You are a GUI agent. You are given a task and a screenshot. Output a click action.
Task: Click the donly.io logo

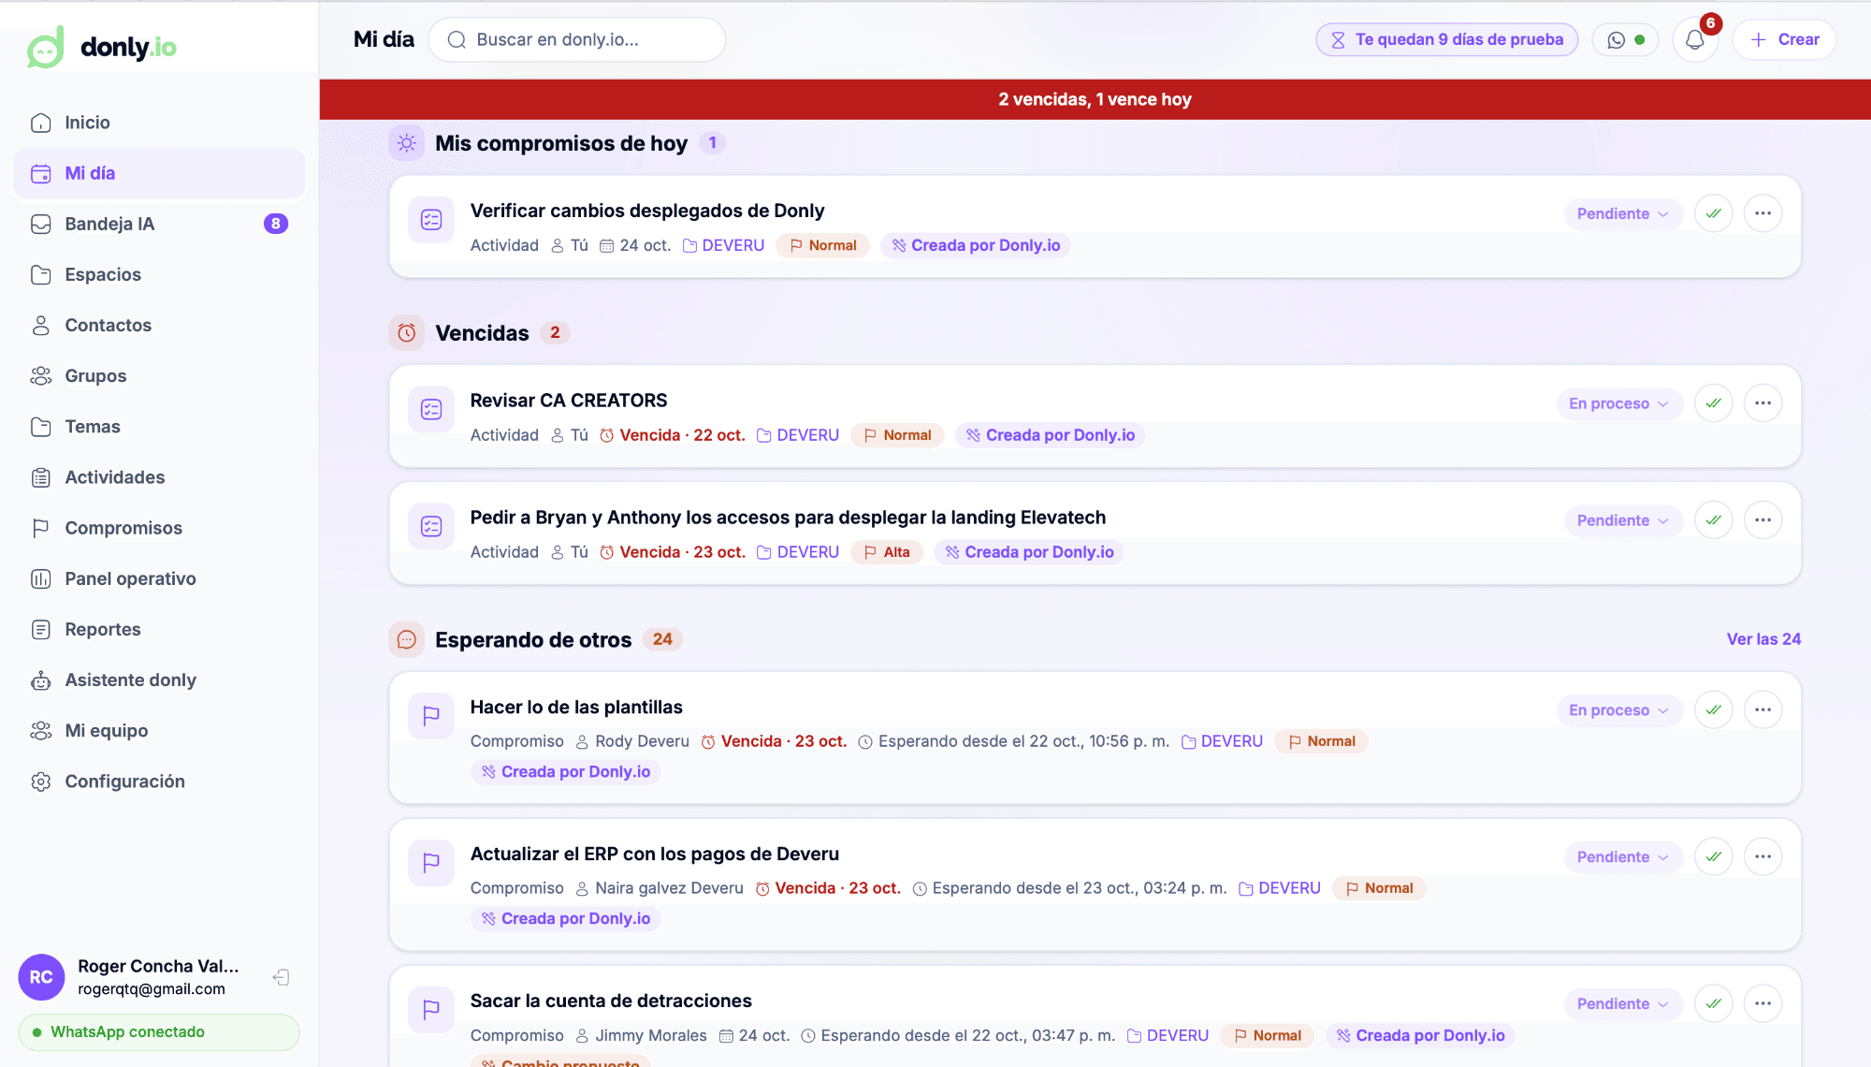tap(102, 46)
